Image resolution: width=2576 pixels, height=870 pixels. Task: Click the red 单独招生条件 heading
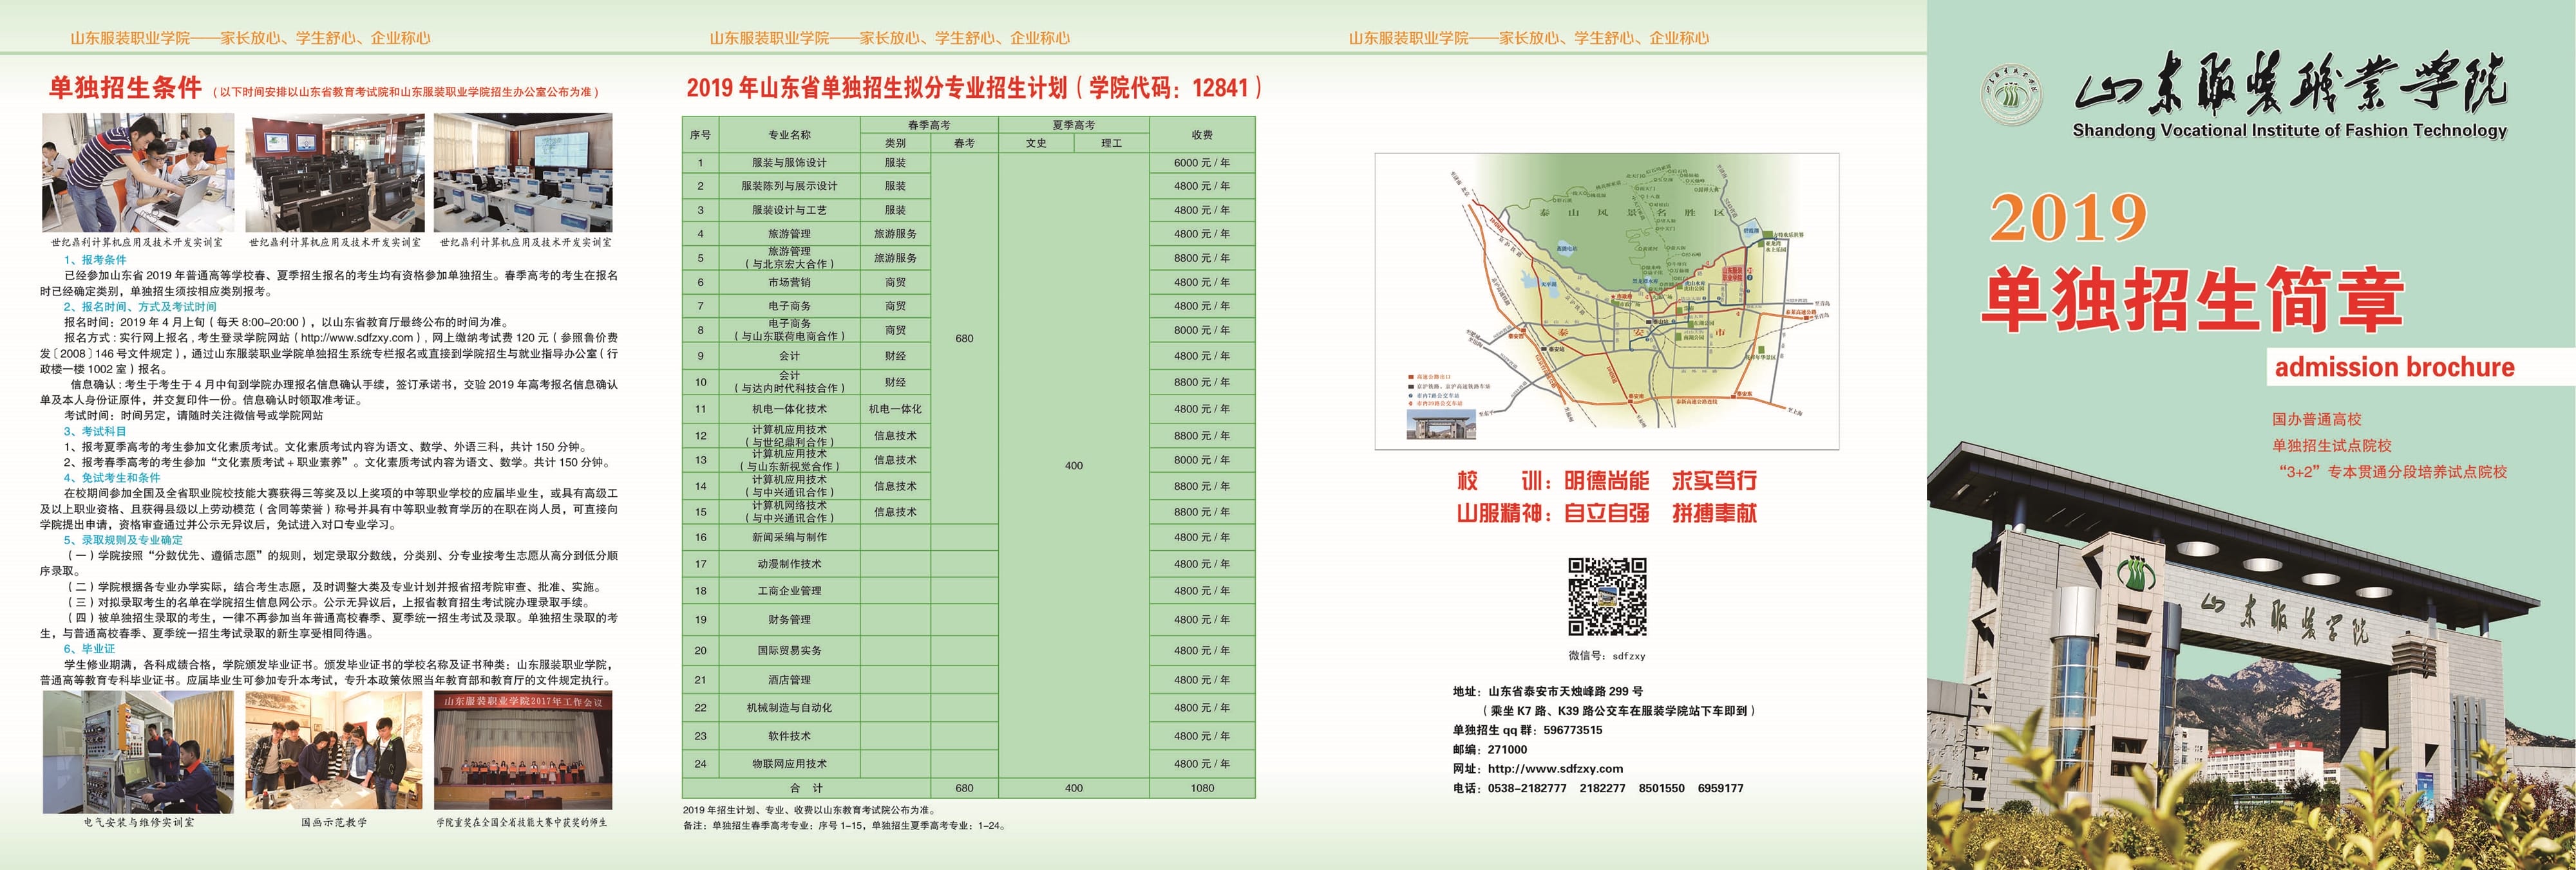click(125, 88)
